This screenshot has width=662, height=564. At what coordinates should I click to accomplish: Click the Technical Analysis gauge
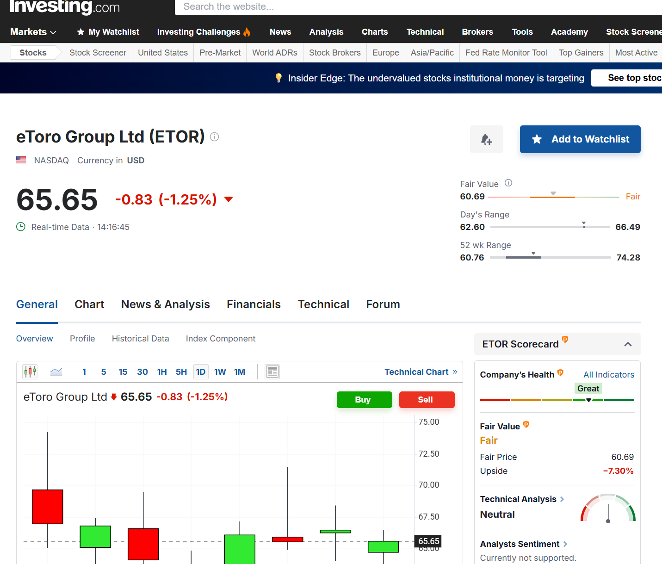click(608, 508)
